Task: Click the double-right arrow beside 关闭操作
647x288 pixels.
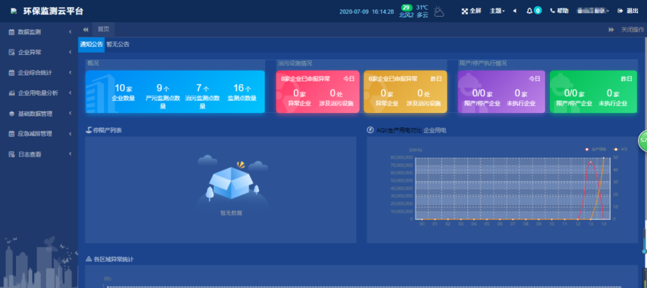Action: pos(612,29)
